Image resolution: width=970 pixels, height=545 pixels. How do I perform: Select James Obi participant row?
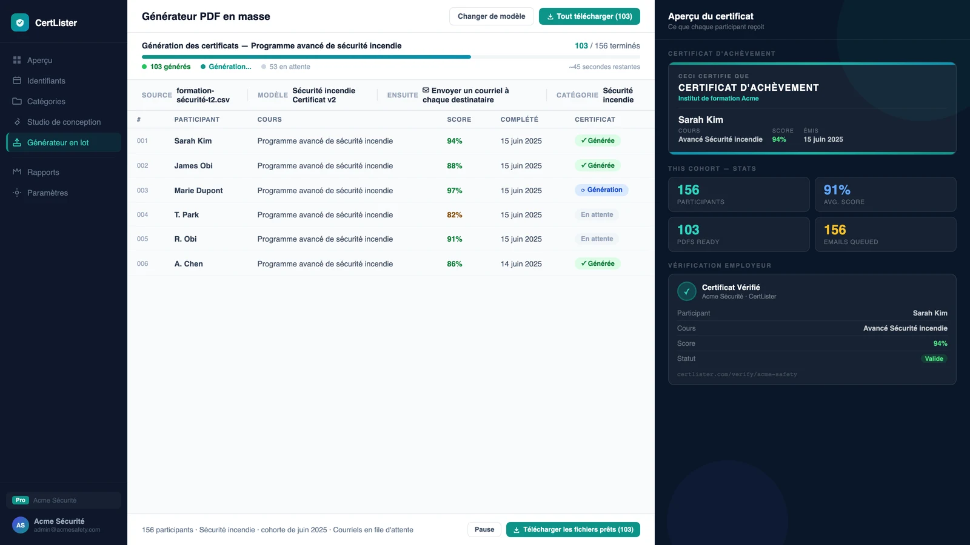pos(391,165)
